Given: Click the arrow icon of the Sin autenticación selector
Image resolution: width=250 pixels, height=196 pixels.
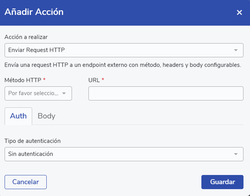Looking at the screenshot, I should (x=236, y=154).
